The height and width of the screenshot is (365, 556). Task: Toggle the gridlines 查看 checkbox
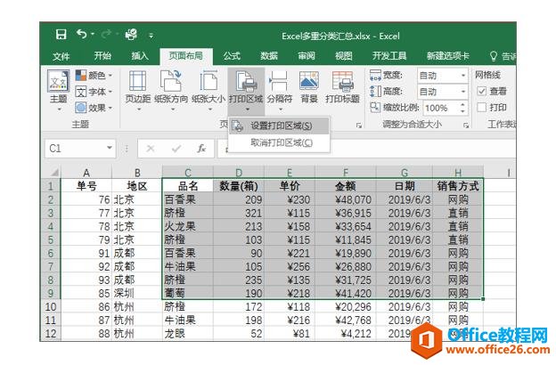tap(482, 92)
